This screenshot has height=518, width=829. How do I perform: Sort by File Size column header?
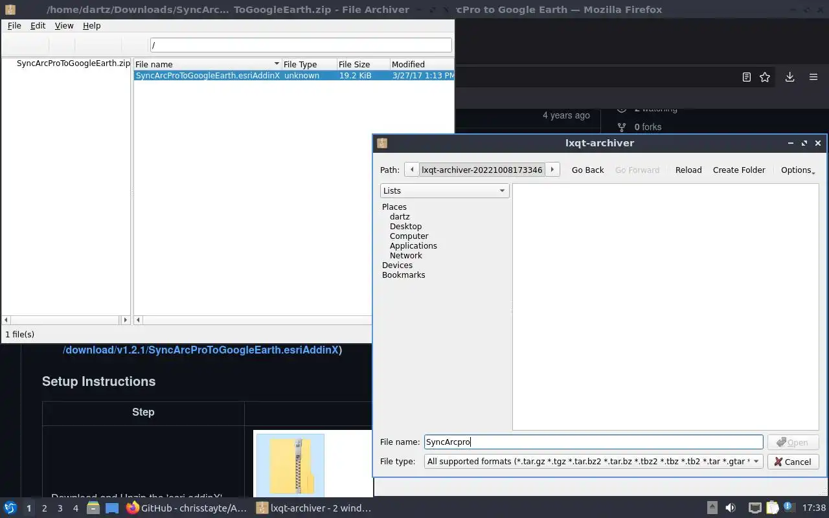tap(363, 64)
